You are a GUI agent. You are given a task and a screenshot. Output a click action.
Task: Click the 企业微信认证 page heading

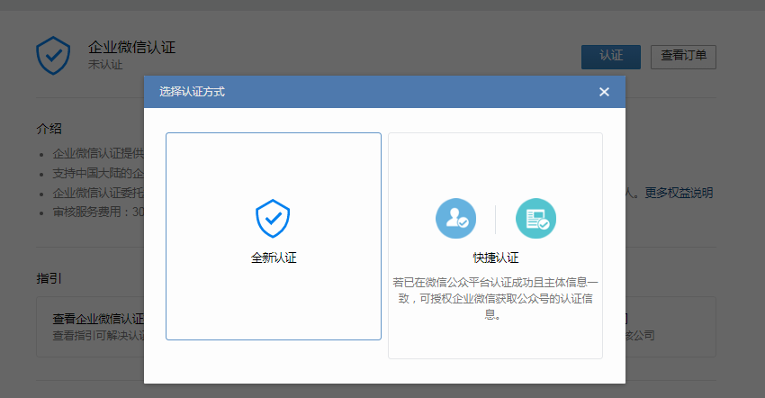coord(131,48)
